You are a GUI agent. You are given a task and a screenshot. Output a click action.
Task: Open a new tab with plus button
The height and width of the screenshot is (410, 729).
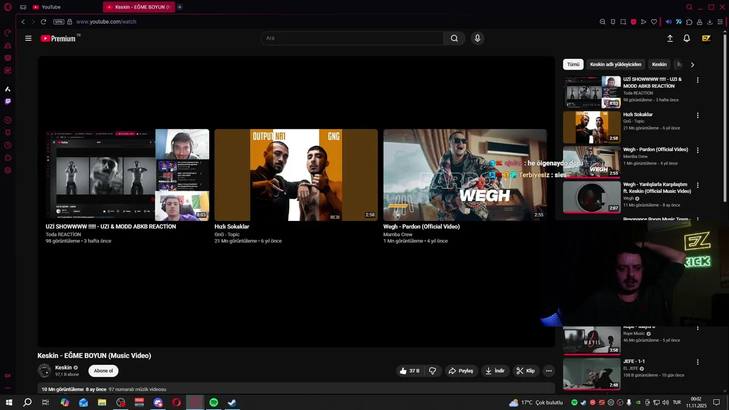[179, 7]
